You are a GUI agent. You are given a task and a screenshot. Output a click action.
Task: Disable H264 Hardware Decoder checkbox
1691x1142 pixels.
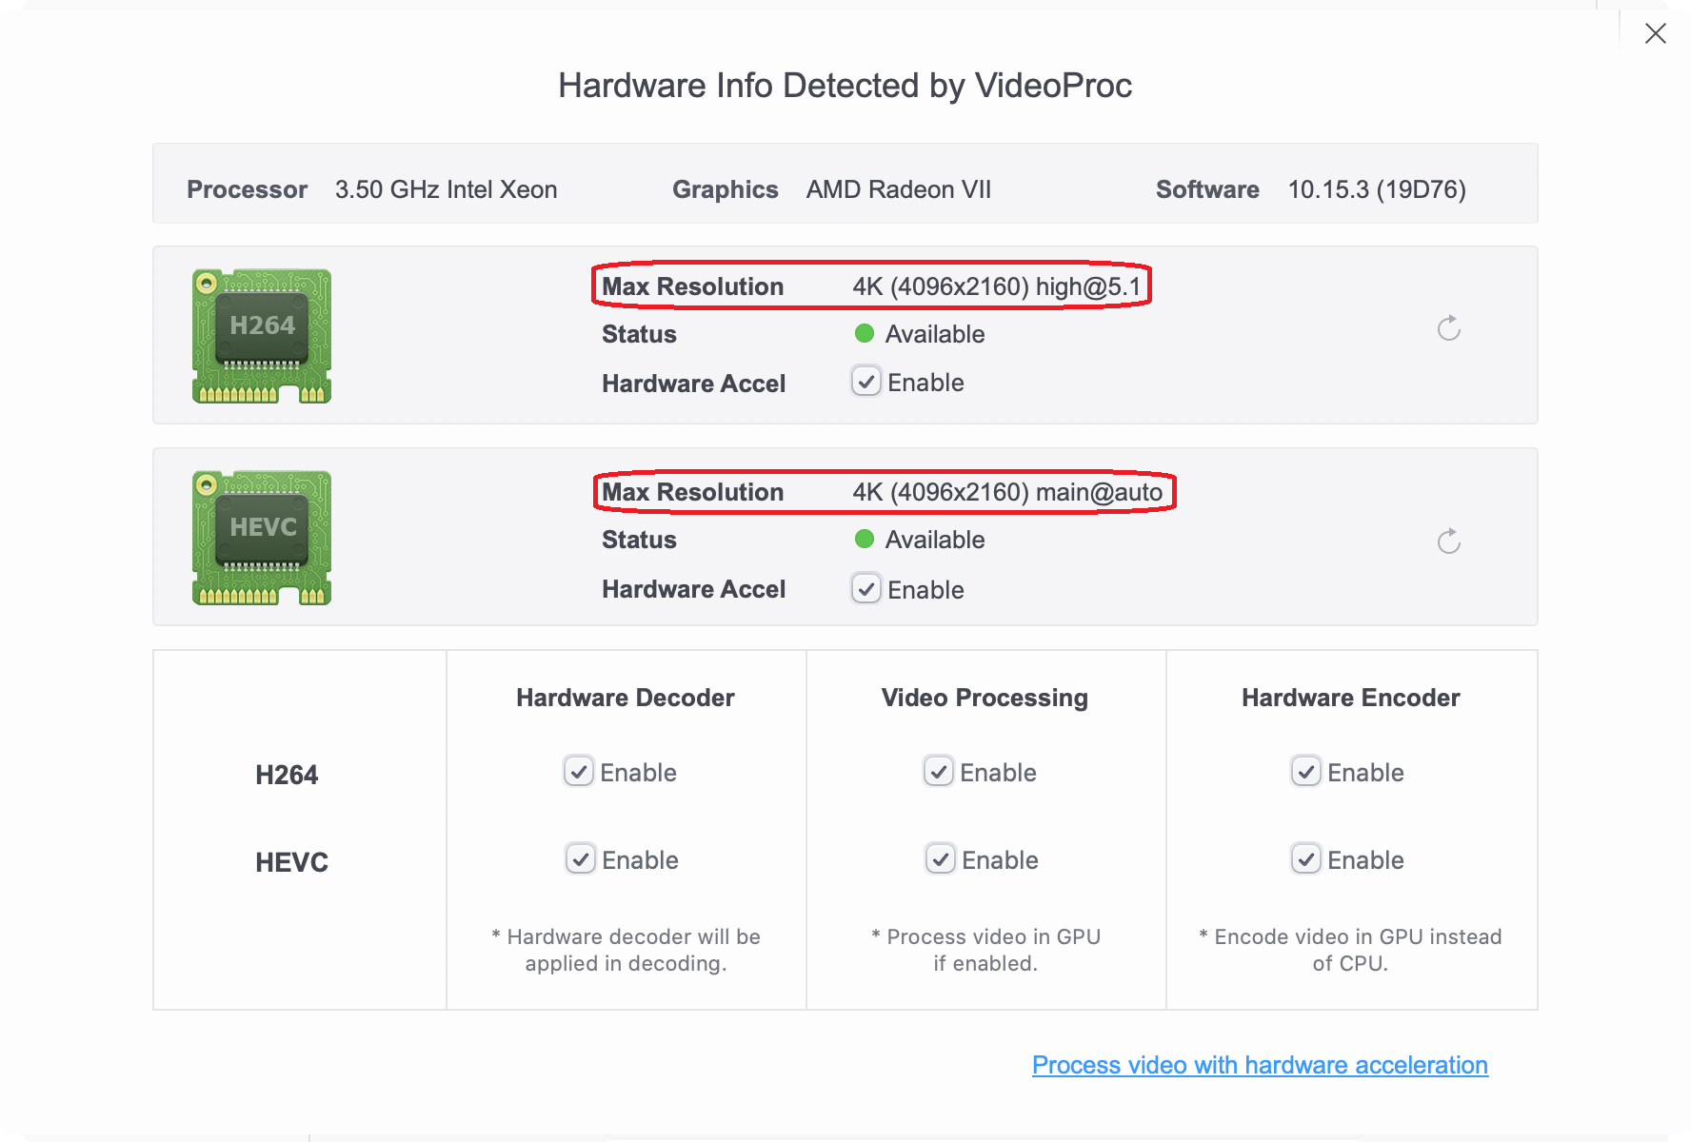pos(579,771)
